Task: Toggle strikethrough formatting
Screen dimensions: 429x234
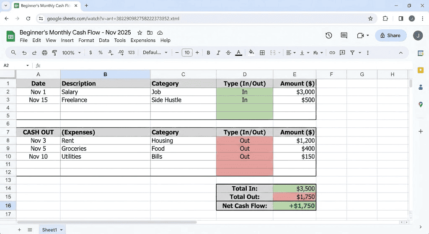Action: pos(228,53)
